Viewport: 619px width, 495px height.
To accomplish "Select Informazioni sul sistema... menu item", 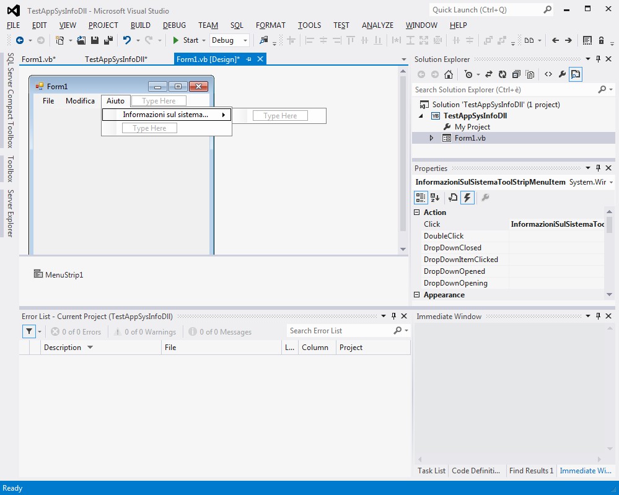I will click(x=167, y=115).
